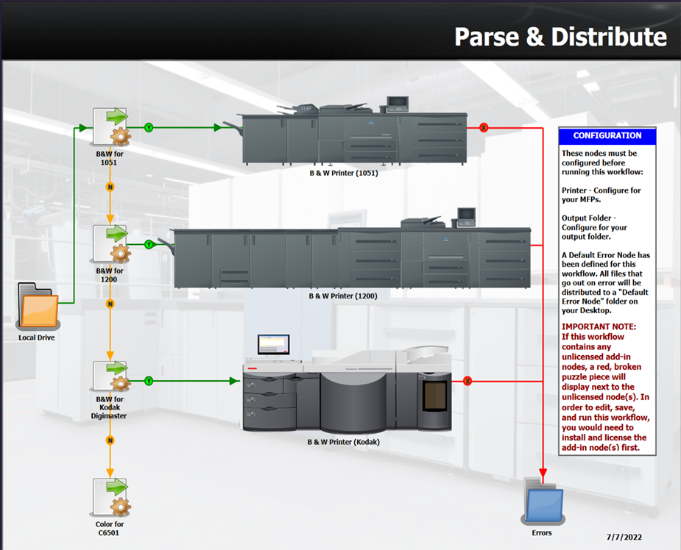Open the B&W for Kodak Digimaster node
The image size is (681, 550).
pos(110,380)
